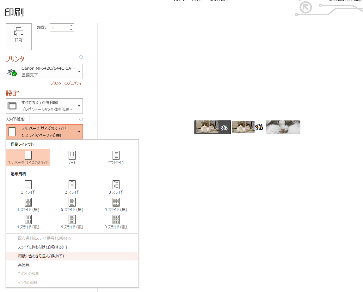Open プリンターのプロパティ link
Image resolution: width=363 pixels, height=292 pixels.
click(66, 83)
